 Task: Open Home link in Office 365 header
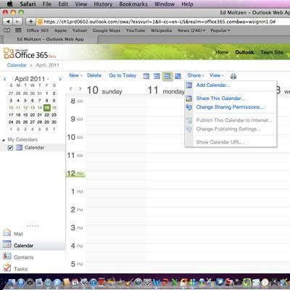(222, 52)
